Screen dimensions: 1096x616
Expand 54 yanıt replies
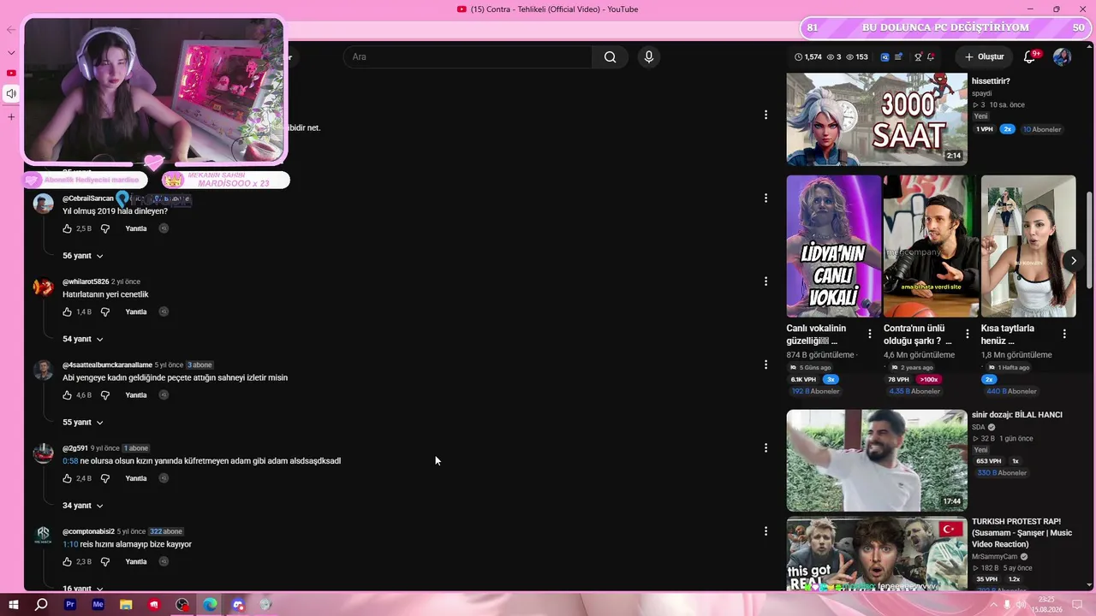(83, 339)
